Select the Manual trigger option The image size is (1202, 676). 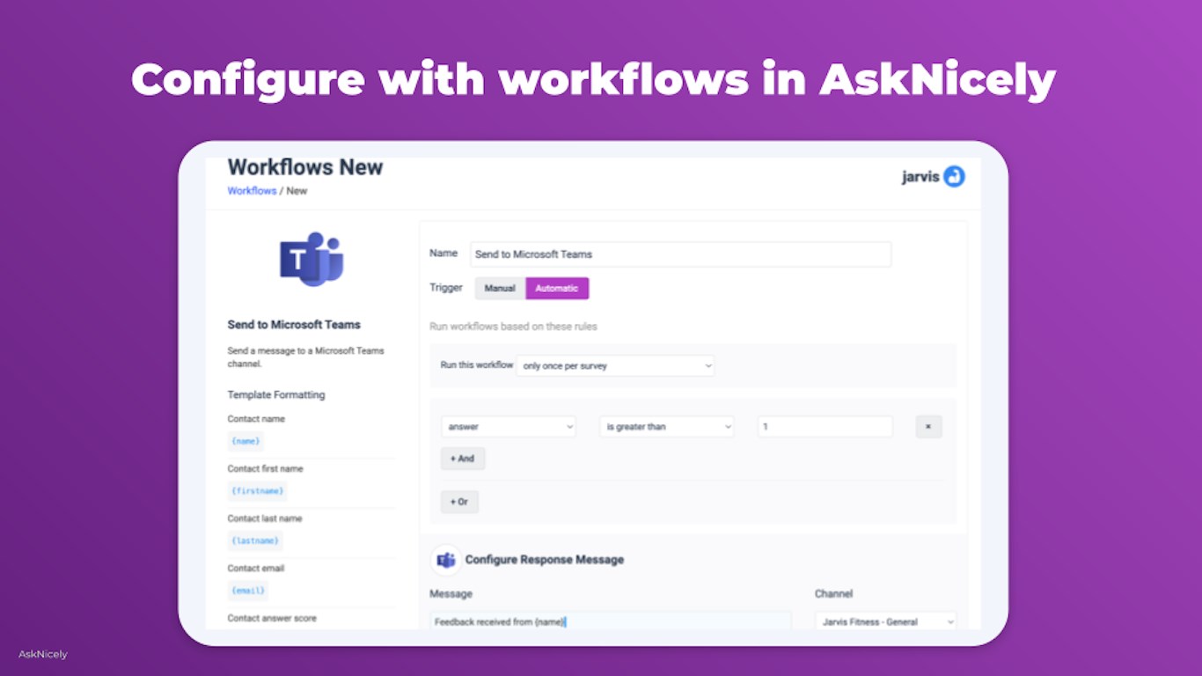pos(500,289)
